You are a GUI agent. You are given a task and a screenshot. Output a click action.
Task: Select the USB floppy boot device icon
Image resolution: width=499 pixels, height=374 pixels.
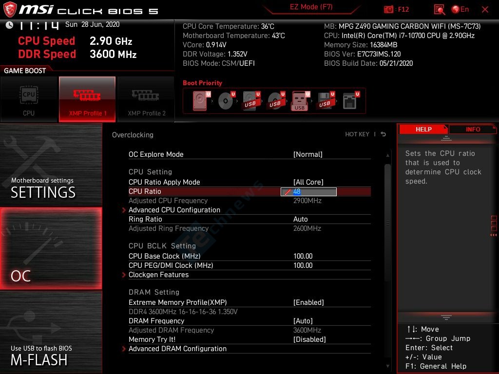(x=326, y=101)
